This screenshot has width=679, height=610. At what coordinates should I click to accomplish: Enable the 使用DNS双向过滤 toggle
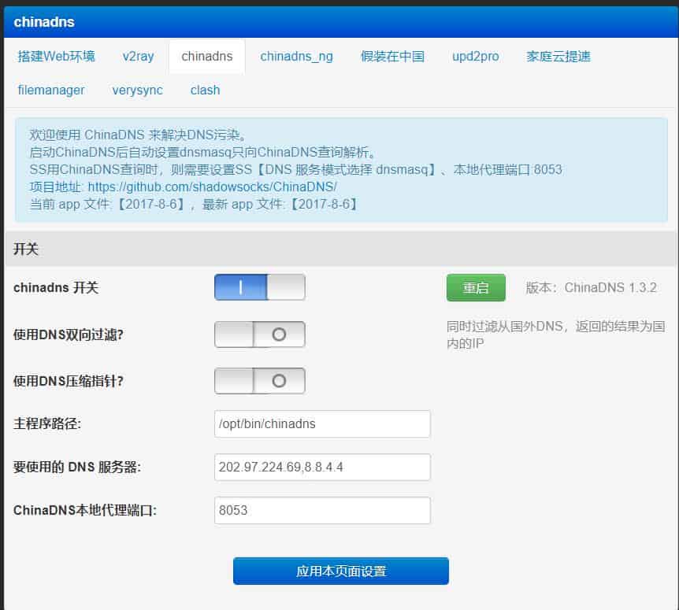point(260,334)
